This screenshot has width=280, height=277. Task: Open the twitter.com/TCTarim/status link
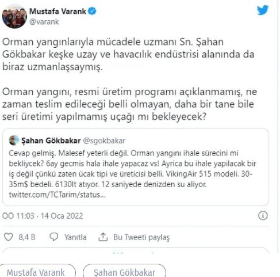click(x=57, y=195)
